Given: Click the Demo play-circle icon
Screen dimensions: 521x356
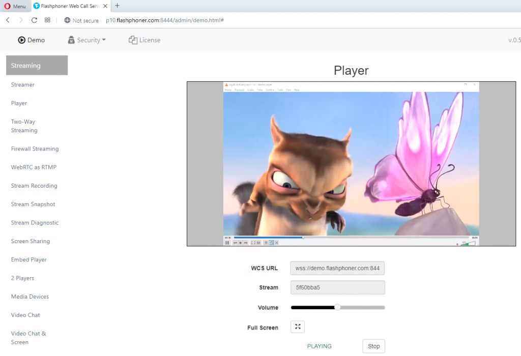Looking at the screenshot, I should point(21,40).
